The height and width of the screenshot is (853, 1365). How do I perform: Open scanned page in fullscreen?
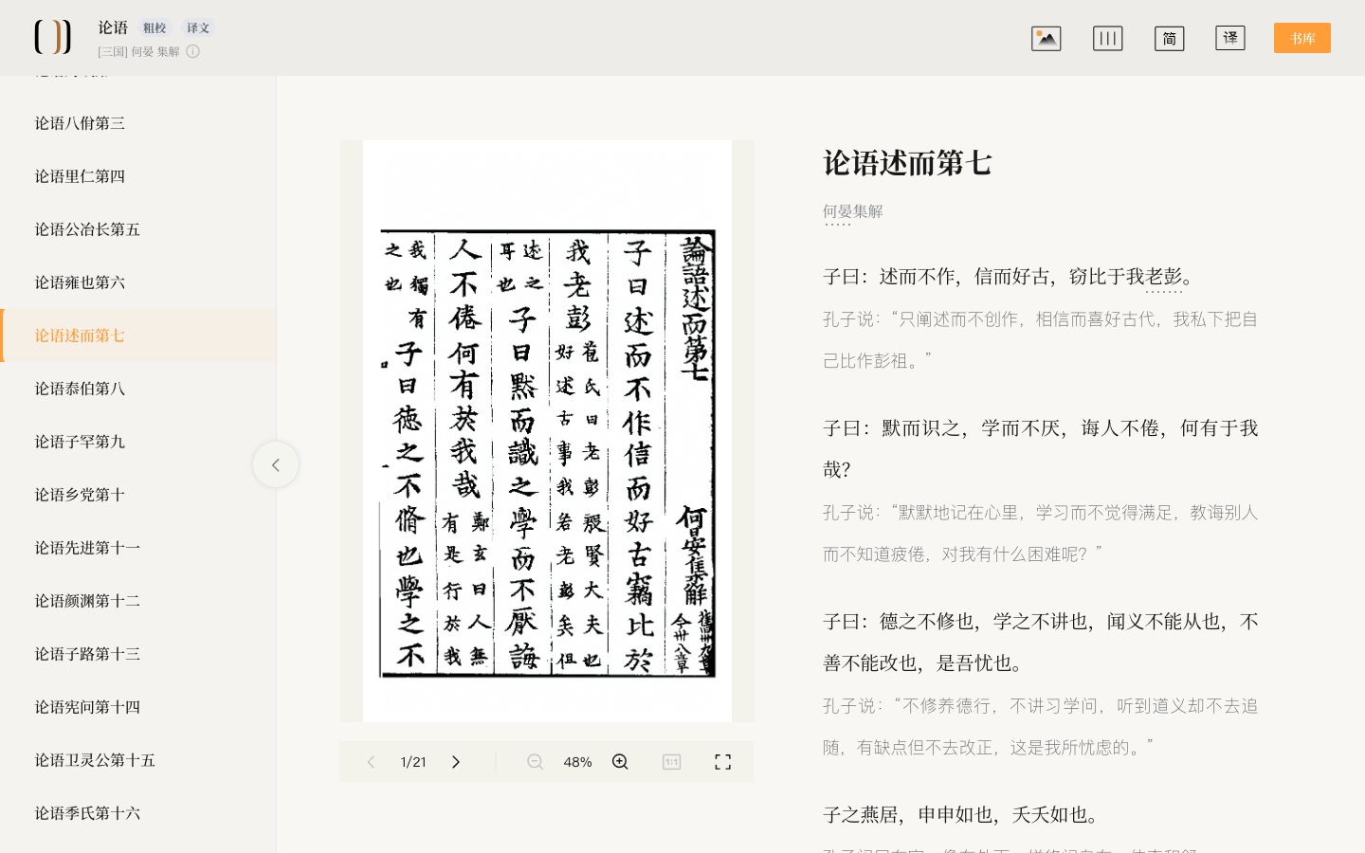click(722, 762)
